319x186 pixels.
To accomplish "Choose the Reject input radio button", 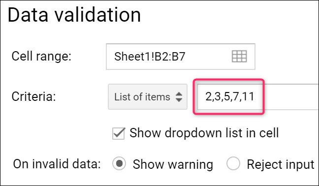I will point(233,164).
